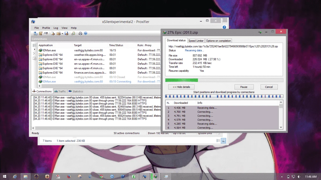This screenshot has width=321, height=180.
Task: Open the File menu in Proxifier
Action: [x=37, y=28]
